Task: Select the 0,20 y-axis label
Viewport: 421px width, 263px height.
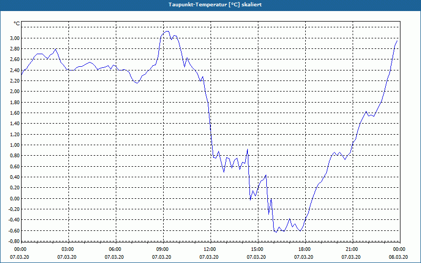Action: click(x=15, y=188)
